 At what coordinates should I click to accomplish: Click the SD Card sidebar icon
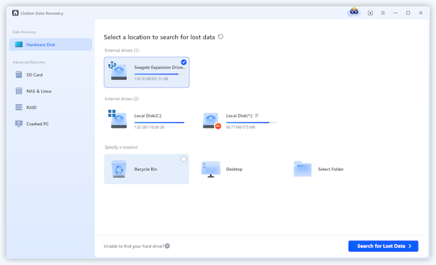(x=19, y=75)
